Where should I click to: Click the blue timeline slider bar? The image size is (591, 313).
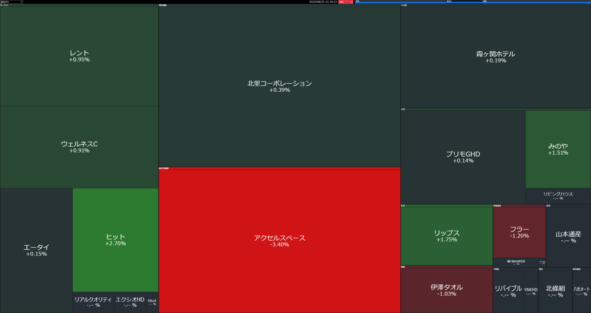[x=472, y=2]
